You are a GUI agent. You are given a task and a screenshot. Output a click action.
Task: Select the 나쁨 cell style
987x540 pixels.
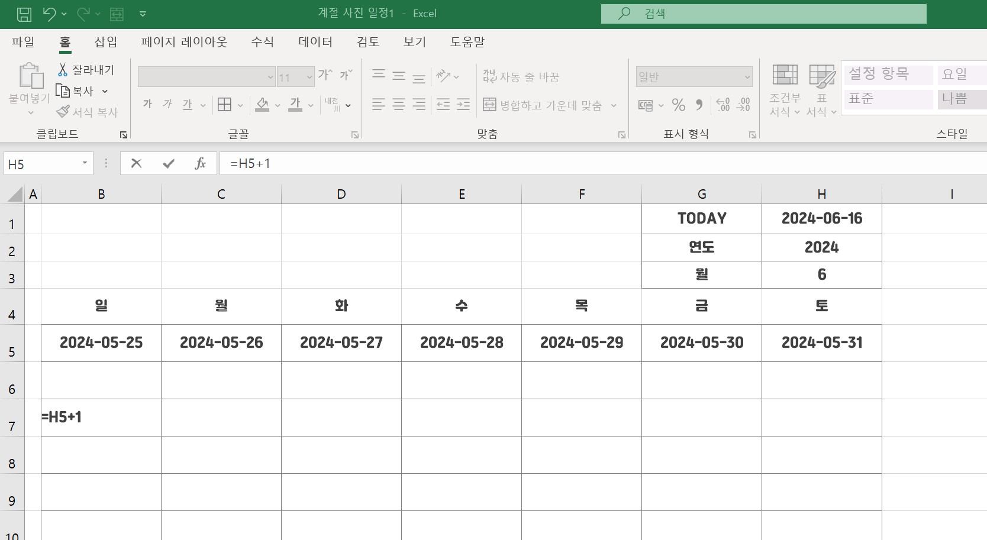(962, 99)
